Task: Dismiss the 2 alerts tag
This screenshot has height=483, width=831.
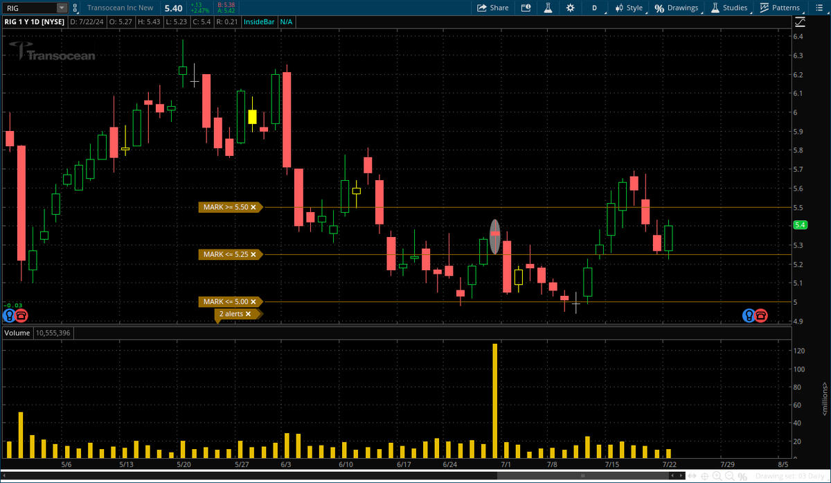Action: (x=248, y=314)
